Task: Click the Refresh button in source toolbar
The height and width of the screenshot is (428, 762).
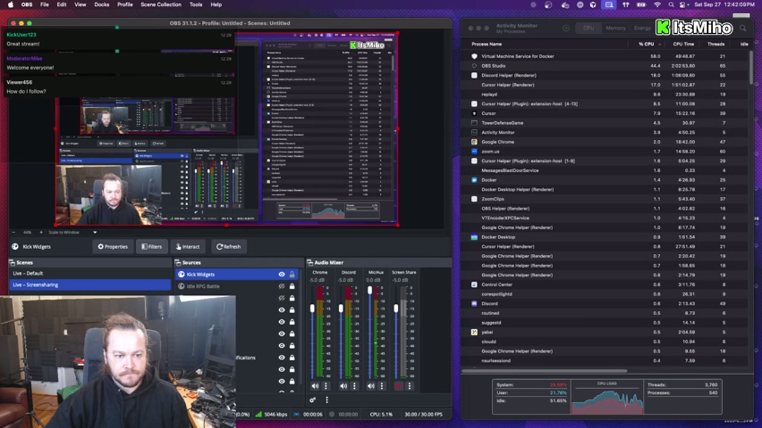Action: (229, 247)
